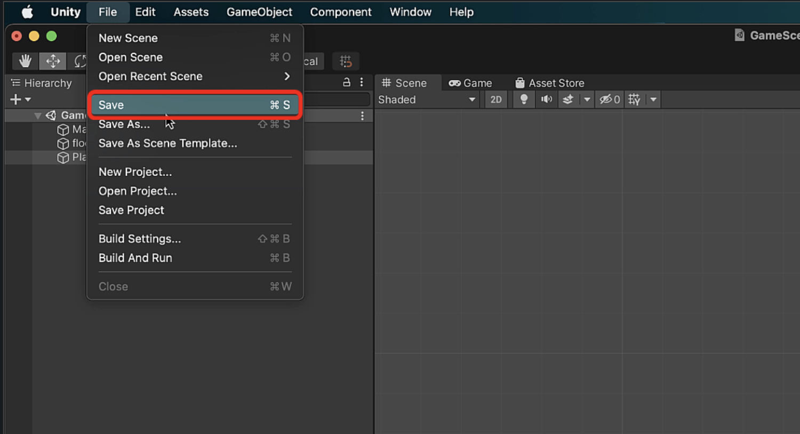Viewport: 800px width, 434px height.
Task: Collapse the GameScene tree in Hierarchy
Action: click(x=38, y=116)
